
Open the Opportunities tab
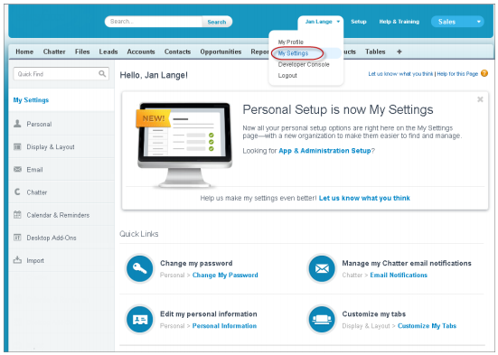(221, 51)
